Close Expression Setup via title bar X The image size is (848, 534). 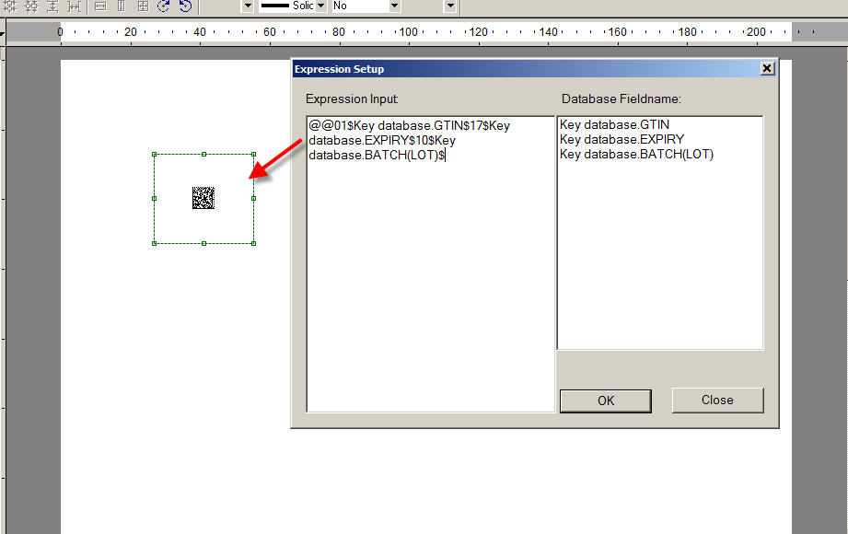pyautogui.click(x=767, y=68)
